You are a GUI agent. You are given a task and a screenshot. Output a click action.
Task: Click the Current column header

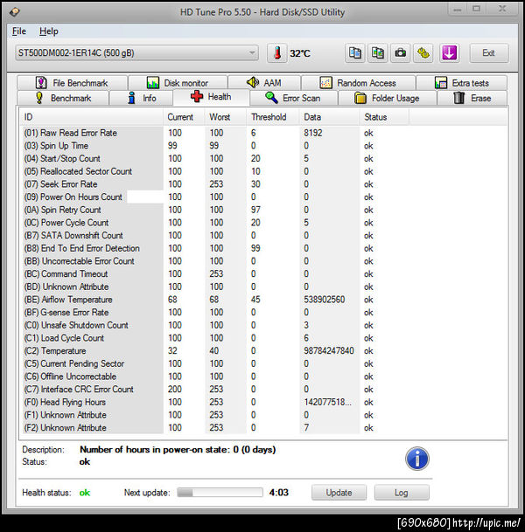point(184,117)
